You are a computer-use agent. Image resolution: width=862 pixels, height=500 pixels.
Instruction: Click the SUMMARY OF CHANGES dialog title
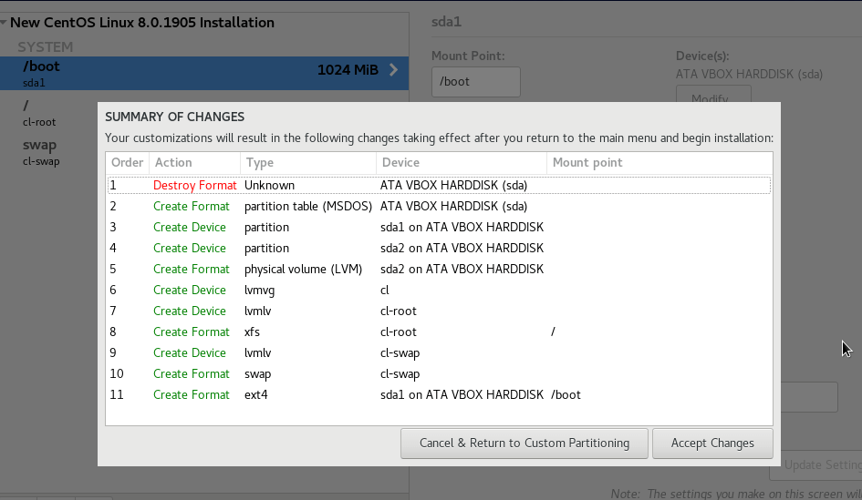pyautogui.click(x=175, y=117)
